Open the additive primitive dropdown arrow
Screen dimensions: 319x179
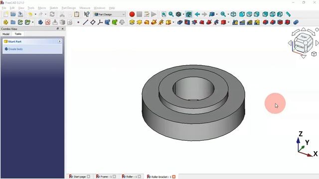pyautogui.click(x=173, y=22)
